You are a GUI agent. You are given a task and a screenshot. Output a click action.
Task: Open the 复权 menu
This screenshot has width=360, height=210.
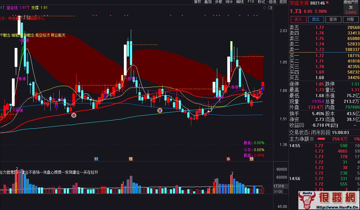[198, 2]
